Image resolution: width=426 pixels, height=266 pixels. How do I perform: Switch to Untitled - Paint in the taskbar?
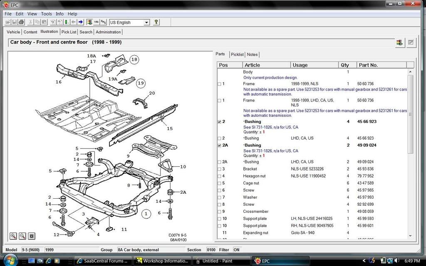(x=218, y=261)
